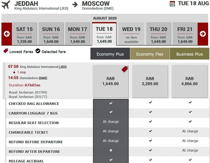Click the previous week left arrow
Screen dimensions: 210x163
coord(7,34)
